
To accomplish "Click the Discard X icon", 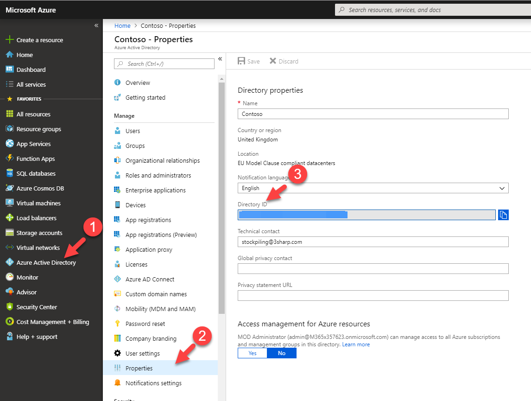I will [272, 61].
